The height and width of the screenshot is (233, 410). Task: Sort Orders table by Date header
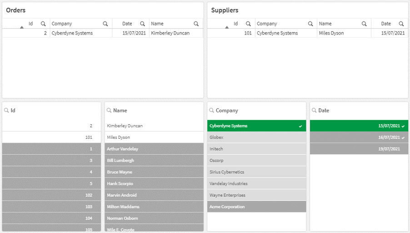click(127, 24)
